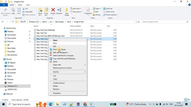191x107 pixels.
Task: Open the notification center icon
Action: pos(186,104)
